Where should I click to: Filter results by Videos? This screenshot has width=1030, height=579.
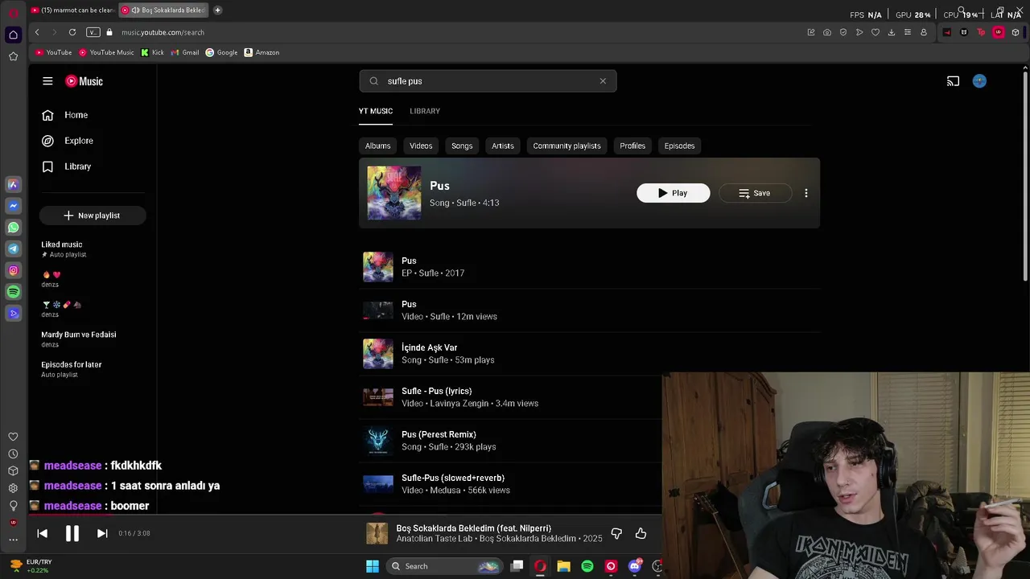point(421,146)
